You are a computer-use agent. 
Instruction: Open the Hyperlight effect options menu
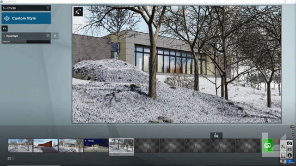point(48,36)
